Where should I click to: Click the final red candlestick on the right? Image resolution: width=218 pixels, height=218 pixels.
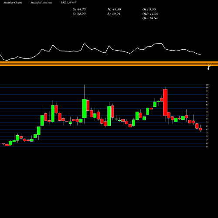[201, 129]
